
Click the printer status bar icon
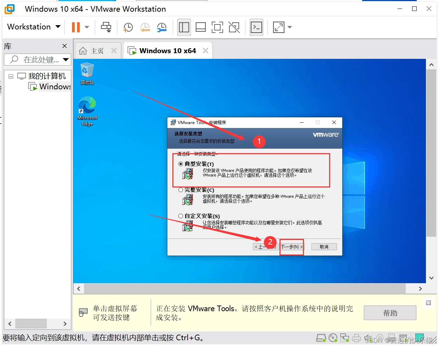[x=356, y=338]
